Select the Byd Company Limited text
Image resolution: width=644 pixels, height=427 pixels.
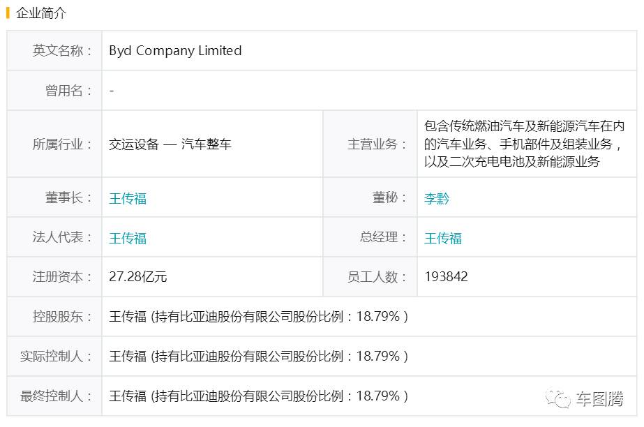click(175, 51)
